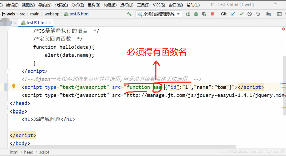Viewport: 286px width, 156px height.
Task: Click the vertical scrollbar on the right
Action: click(x=284, y=85)
